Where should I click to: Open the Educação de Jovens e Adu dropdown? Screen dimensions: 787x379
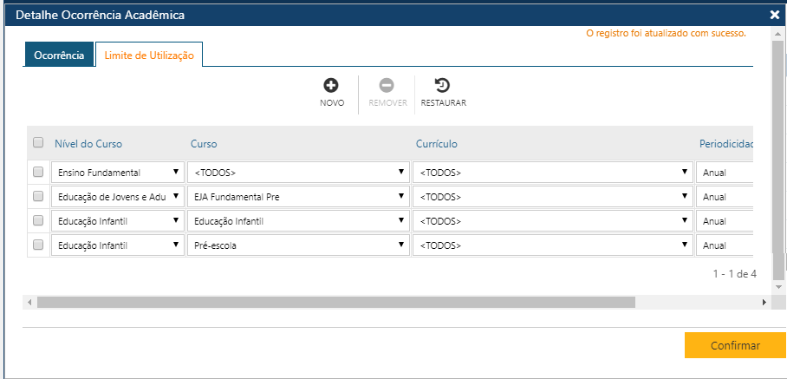click(118, 197)
